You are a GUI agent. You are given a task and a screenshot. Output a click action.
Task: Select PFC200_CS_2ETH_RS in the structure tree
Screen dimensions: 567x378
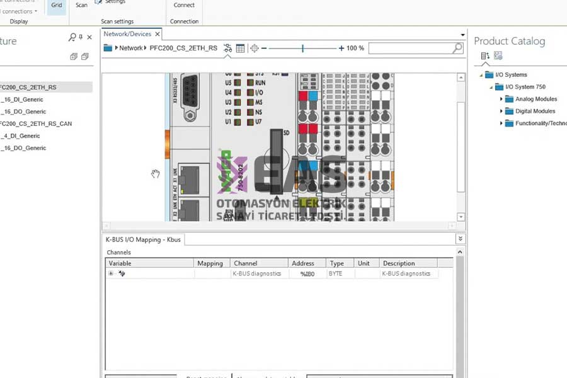point(28,87)
